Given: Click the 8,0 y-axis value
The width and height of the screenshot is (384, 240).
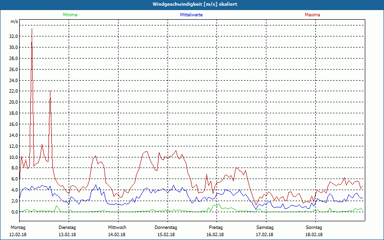Looking at the screenshot, I should tap(15, 168).
